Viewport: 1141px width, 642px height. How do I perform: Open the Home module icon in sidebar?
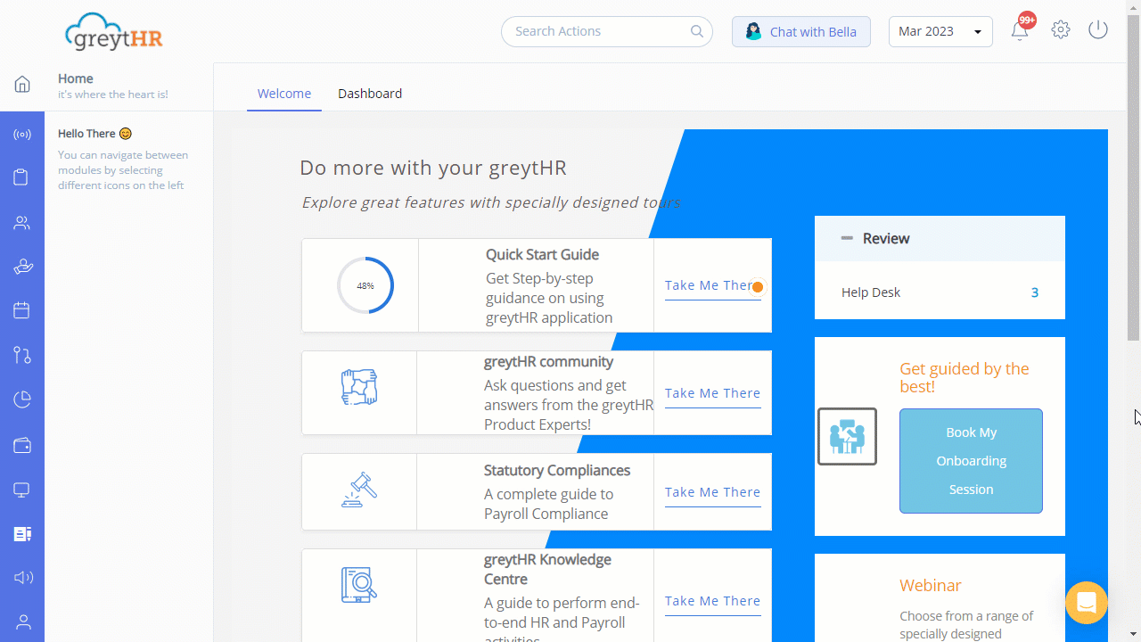point(22,85)
